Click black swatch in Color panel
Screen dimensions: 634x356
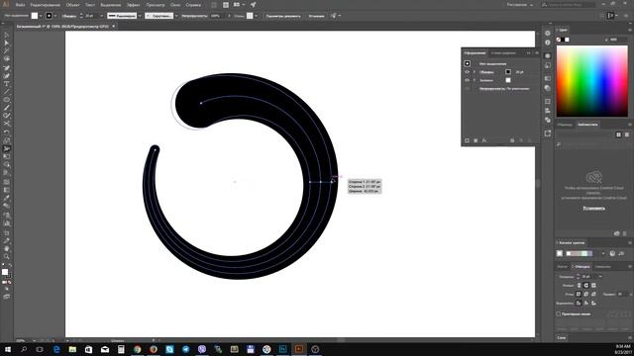[563, 40]
